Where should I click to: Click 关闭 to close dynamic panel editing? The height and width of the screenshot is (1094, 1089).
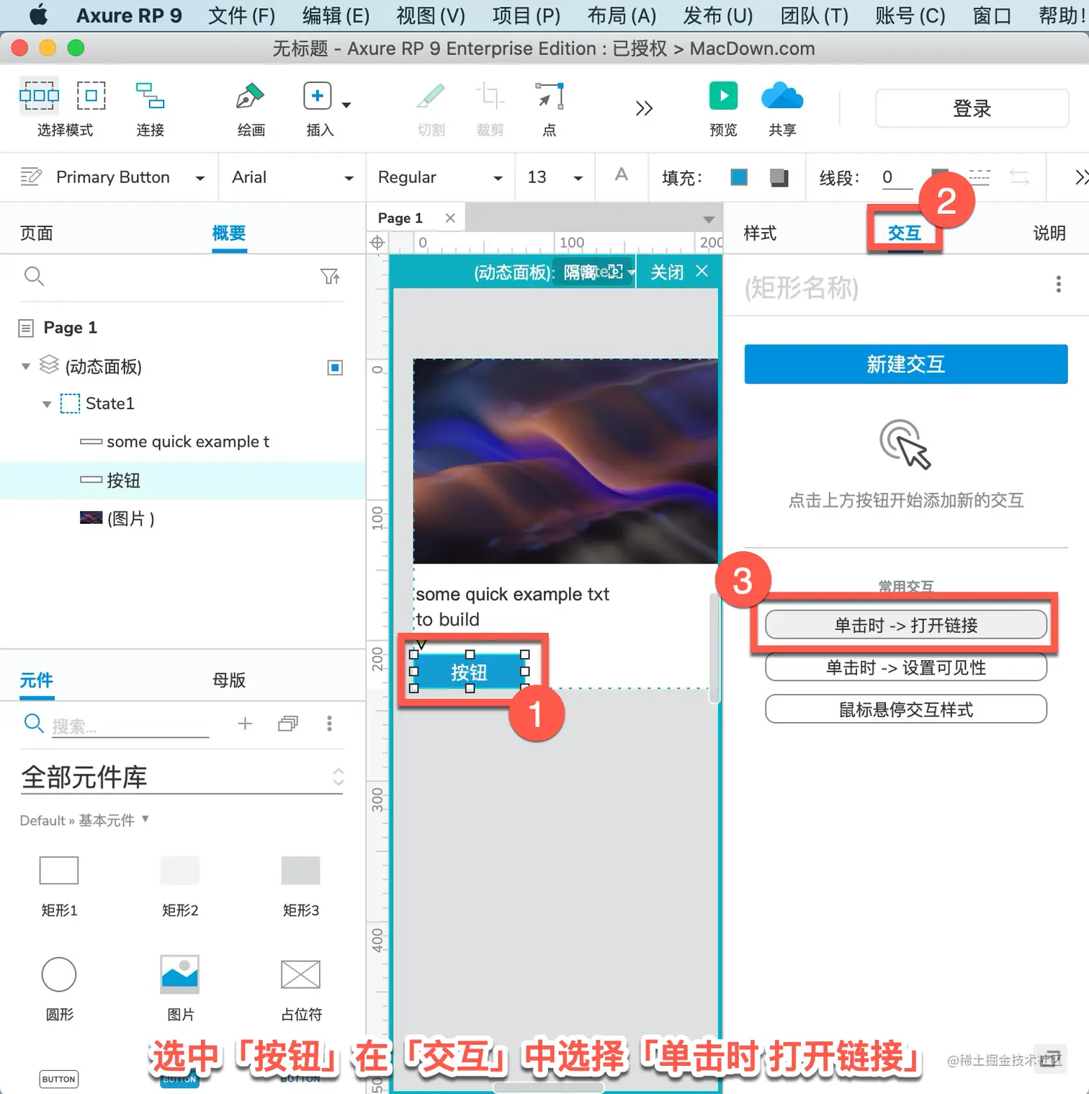click(679, 272)
